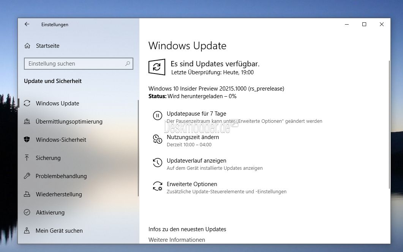The width and height of the screenshot is (403, 252).
Task: Go back using the arrow icon
Action: click(27, 24)
